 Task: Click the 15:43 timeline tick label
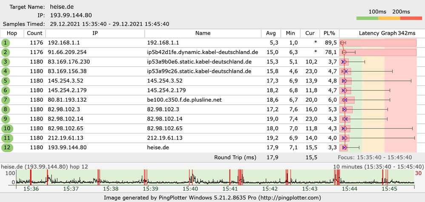click(310, 188)
